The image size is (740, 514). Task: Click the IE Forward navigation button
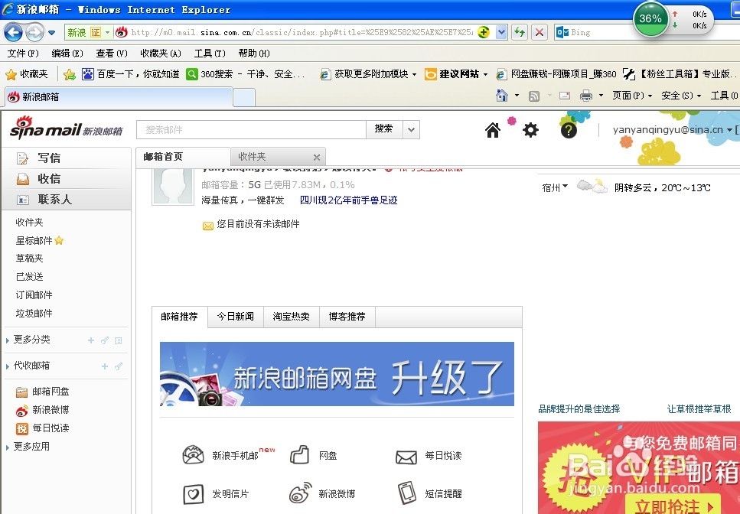[34, 32]
